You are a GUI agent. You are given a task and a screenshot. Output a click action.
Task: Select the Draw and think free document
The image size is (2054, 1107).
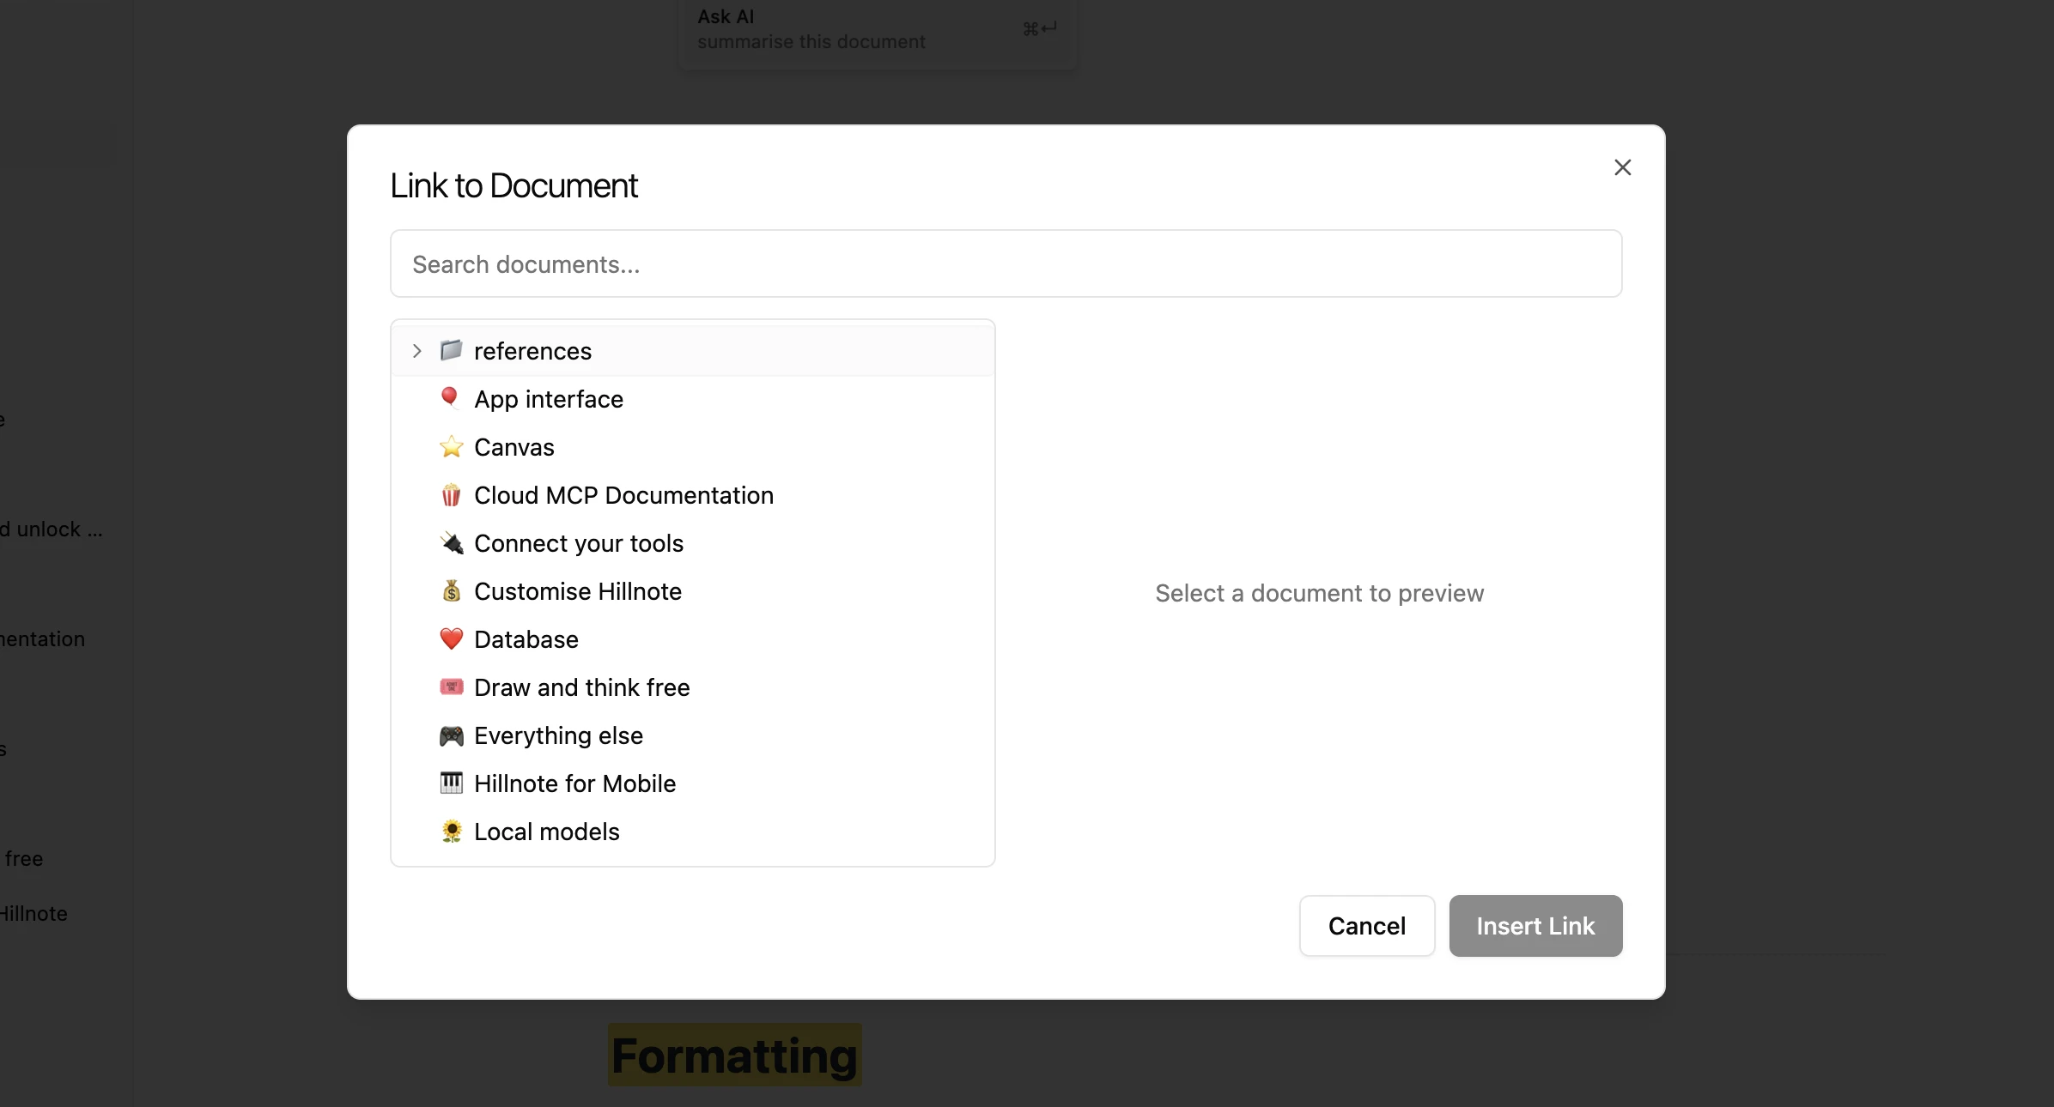693,687
